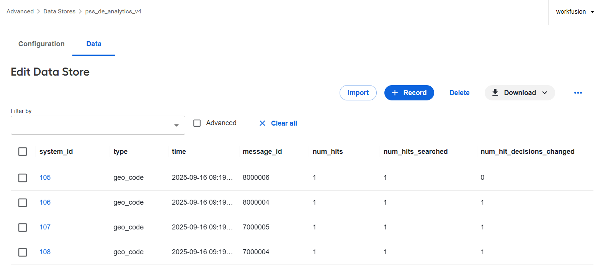The height and width of the screenshot is (268, 603).
Task: Open record with system_id 105
Action: tap(45, 178)
